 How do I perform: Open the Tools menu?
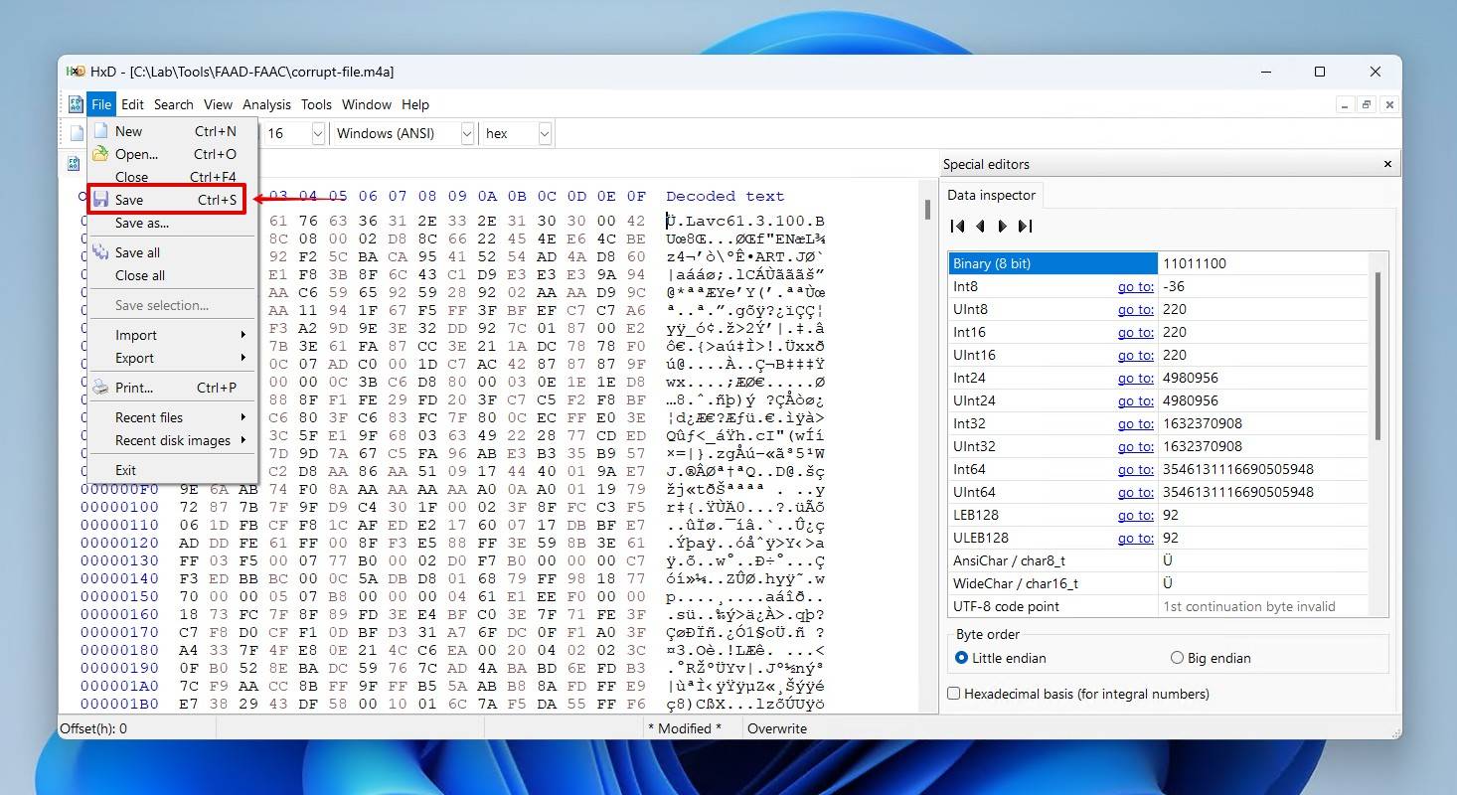(316, 104)
